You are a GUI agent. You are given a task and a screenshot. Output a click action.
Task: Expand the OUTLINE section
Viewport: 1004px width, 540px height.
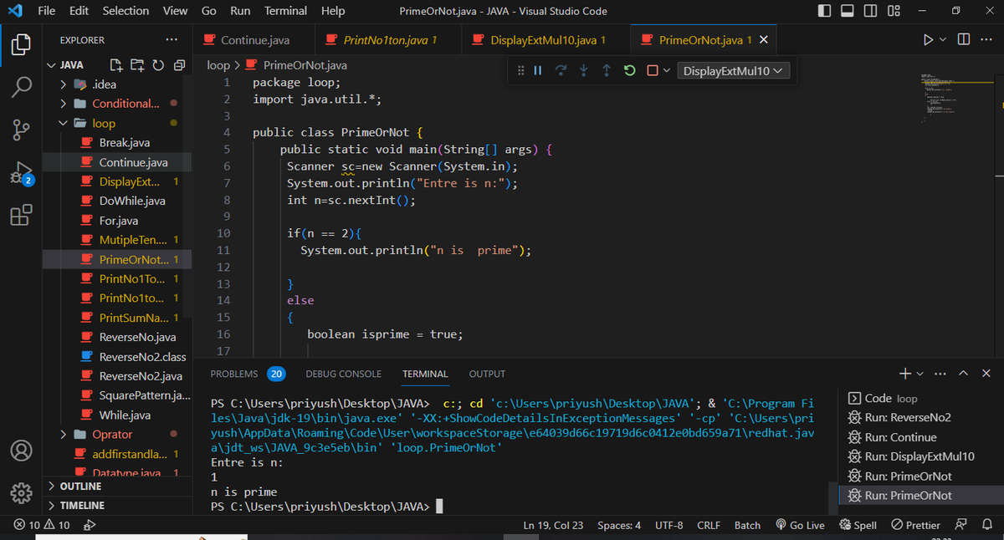click(x=117, y=487)
